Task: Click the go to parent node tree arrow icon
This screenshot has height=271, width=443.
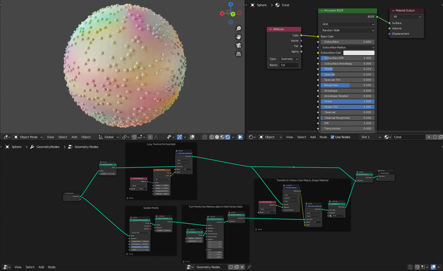Action: pyautogui.click(x=410, y=267)
